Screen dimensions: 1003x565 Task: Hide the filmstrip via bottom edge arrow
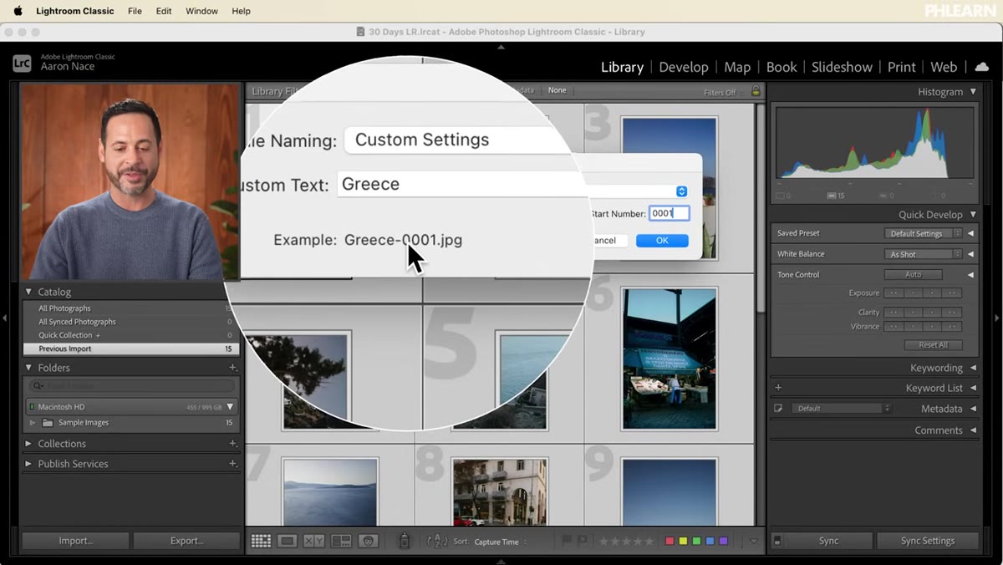click(x=501, y=561)
